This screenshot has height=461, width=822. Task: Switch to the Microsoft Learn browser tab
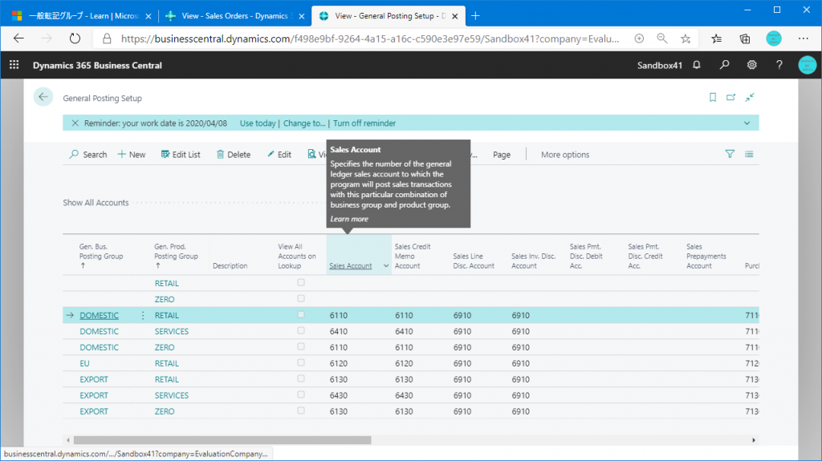pyautogui.click(x=83, y=16)
